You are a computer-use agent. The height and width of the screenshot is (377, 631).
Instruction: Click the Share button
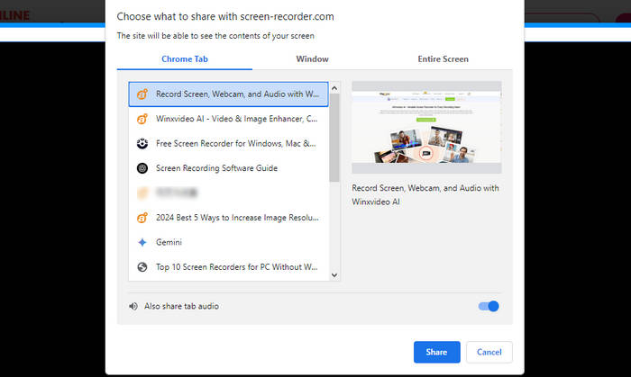pos(436,352)
